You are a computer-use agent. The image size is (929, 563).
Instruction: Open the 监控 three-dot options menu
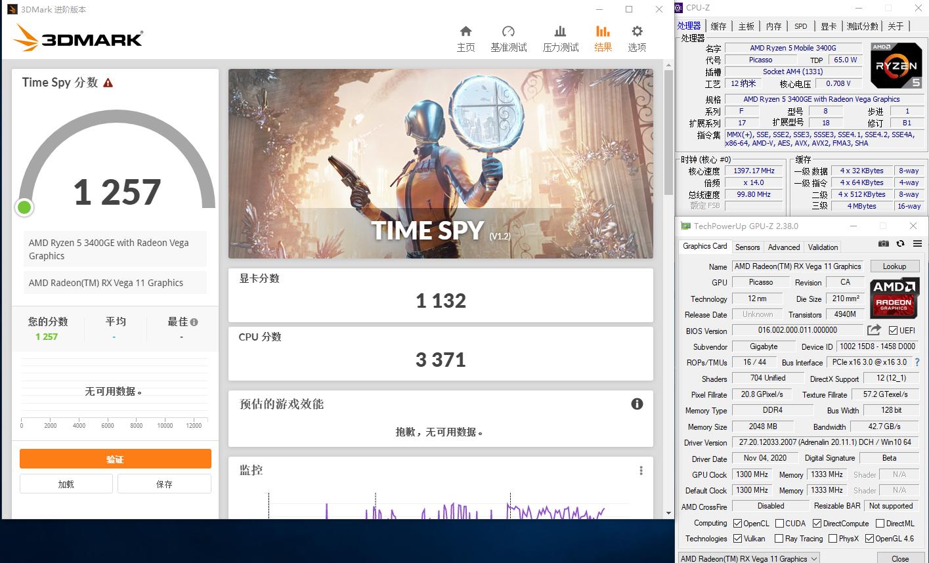click(640, 470)
